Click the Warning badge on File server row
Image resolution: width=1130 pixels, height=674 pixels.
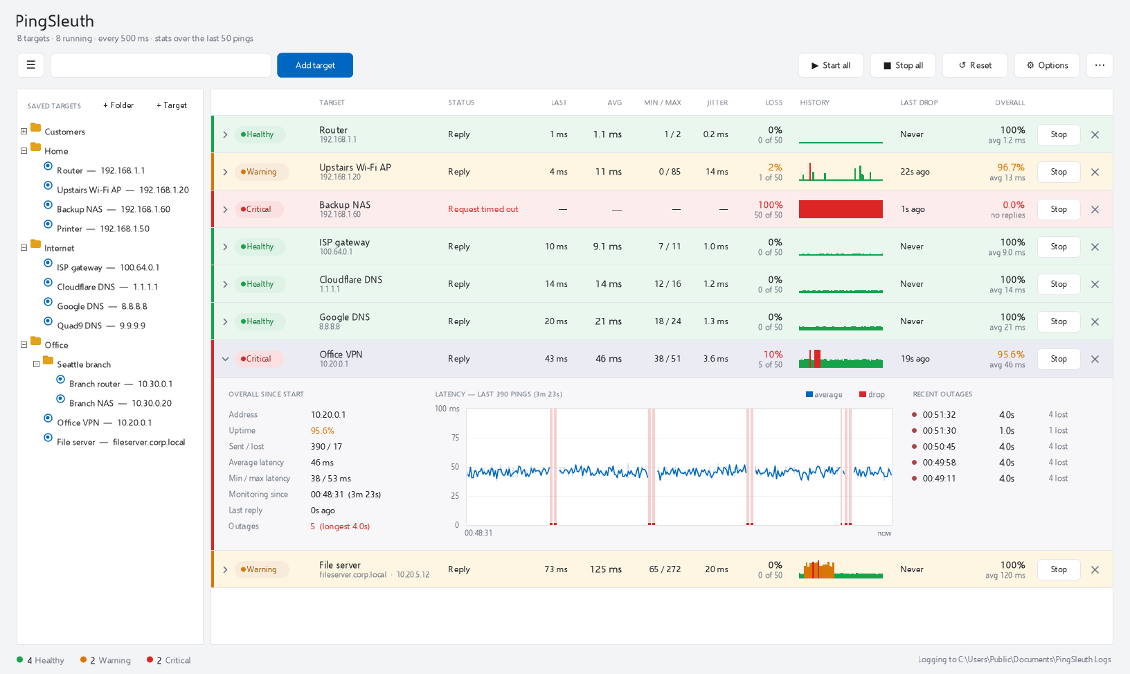[x=261, y=569]
